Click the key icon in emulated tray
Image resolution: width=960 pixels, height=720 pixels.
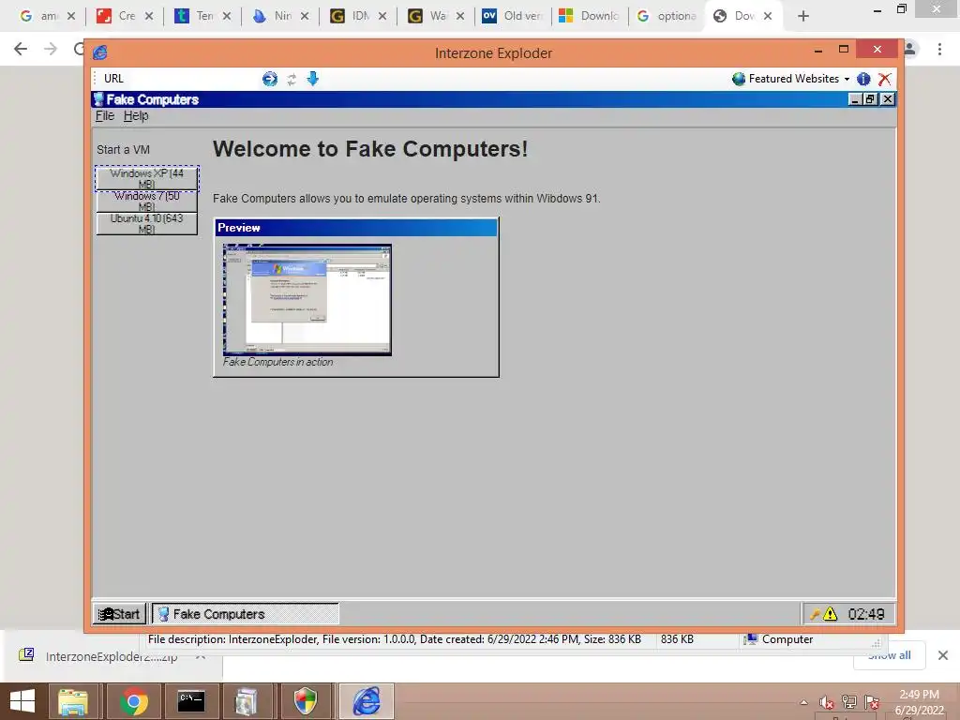click(815, 613)
